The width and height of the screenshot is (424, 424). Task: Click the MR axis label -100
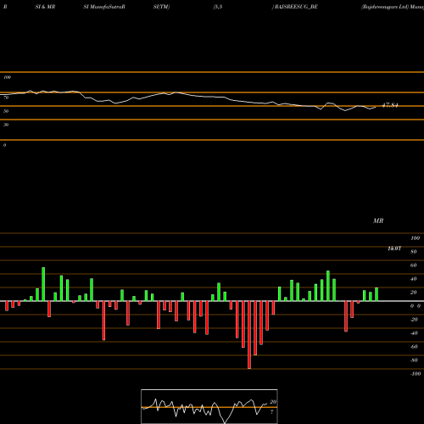pos(416,374)
